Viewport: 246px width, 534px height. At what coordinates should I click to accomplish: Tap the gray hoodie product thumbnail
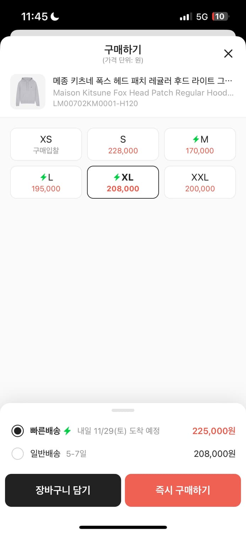pos(28,91)
